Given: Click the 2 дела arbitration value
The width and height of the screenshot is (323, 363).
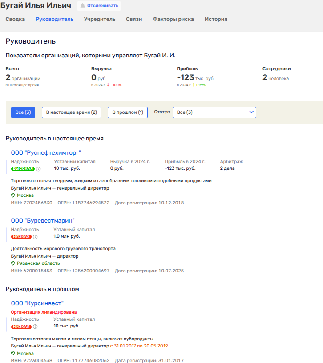Looking at the screenshot, I should pos(227,168).
